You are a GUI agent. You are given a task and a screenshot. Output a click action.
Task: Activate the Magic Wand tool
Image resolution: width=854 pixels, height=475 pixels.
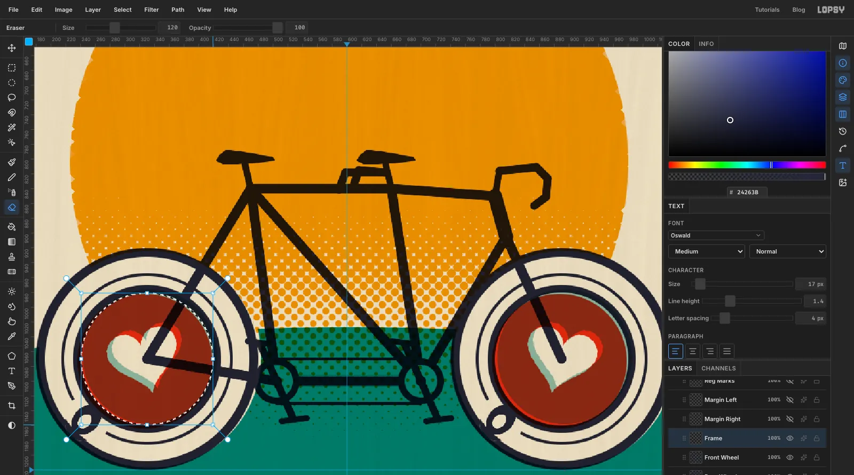pyautogui.click(x=12, y=128)
